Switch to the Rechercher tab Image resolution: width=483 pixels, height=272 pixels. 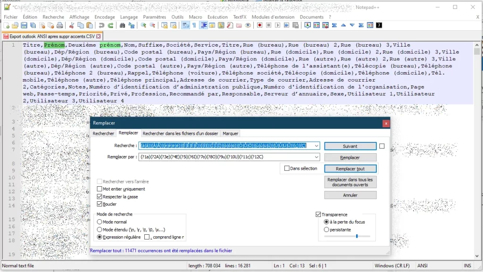(x=103, y=133)
